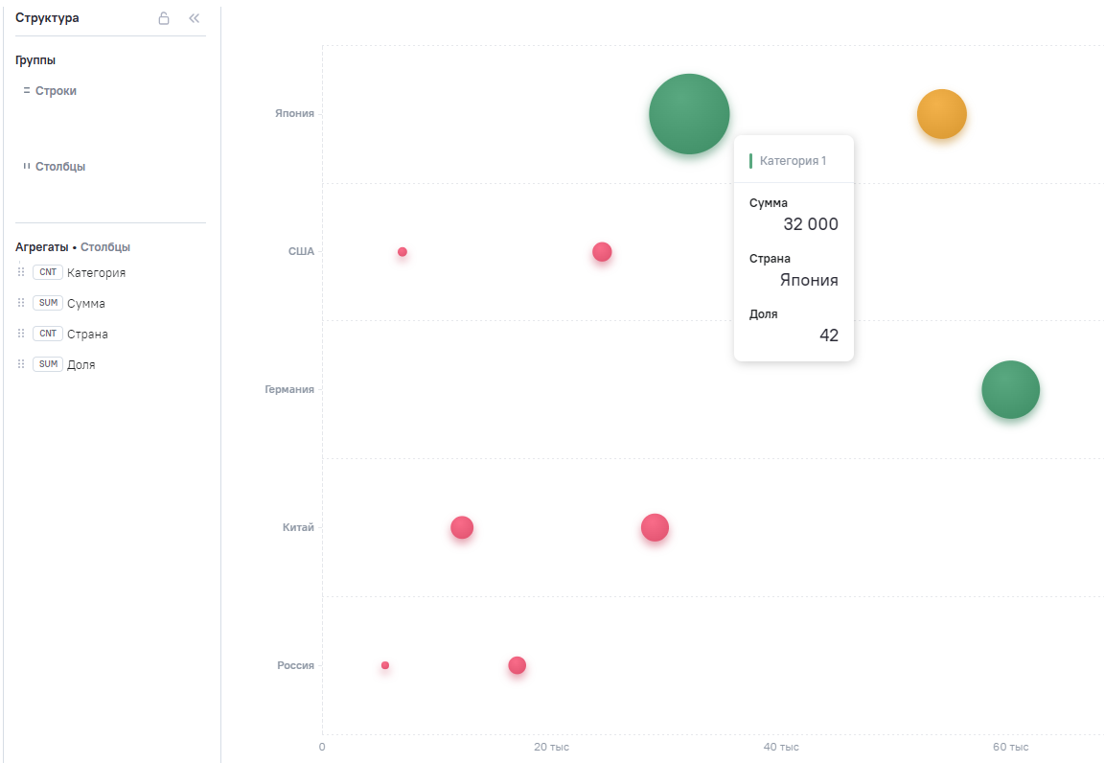Viewport: 1104px width, 763px height.
Task: Click the Категория 1 tooltip header
Action: pos(793,161)
